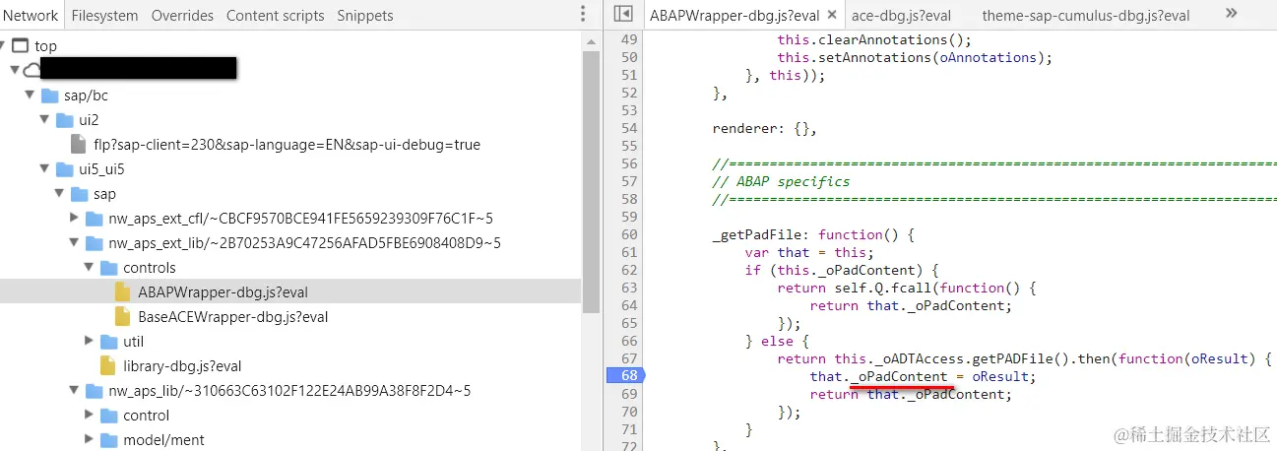Switch to Content scripts tab

276,15
